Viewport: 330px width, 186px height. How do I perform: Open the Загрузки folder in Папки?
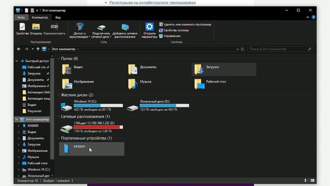coord(224,69)
